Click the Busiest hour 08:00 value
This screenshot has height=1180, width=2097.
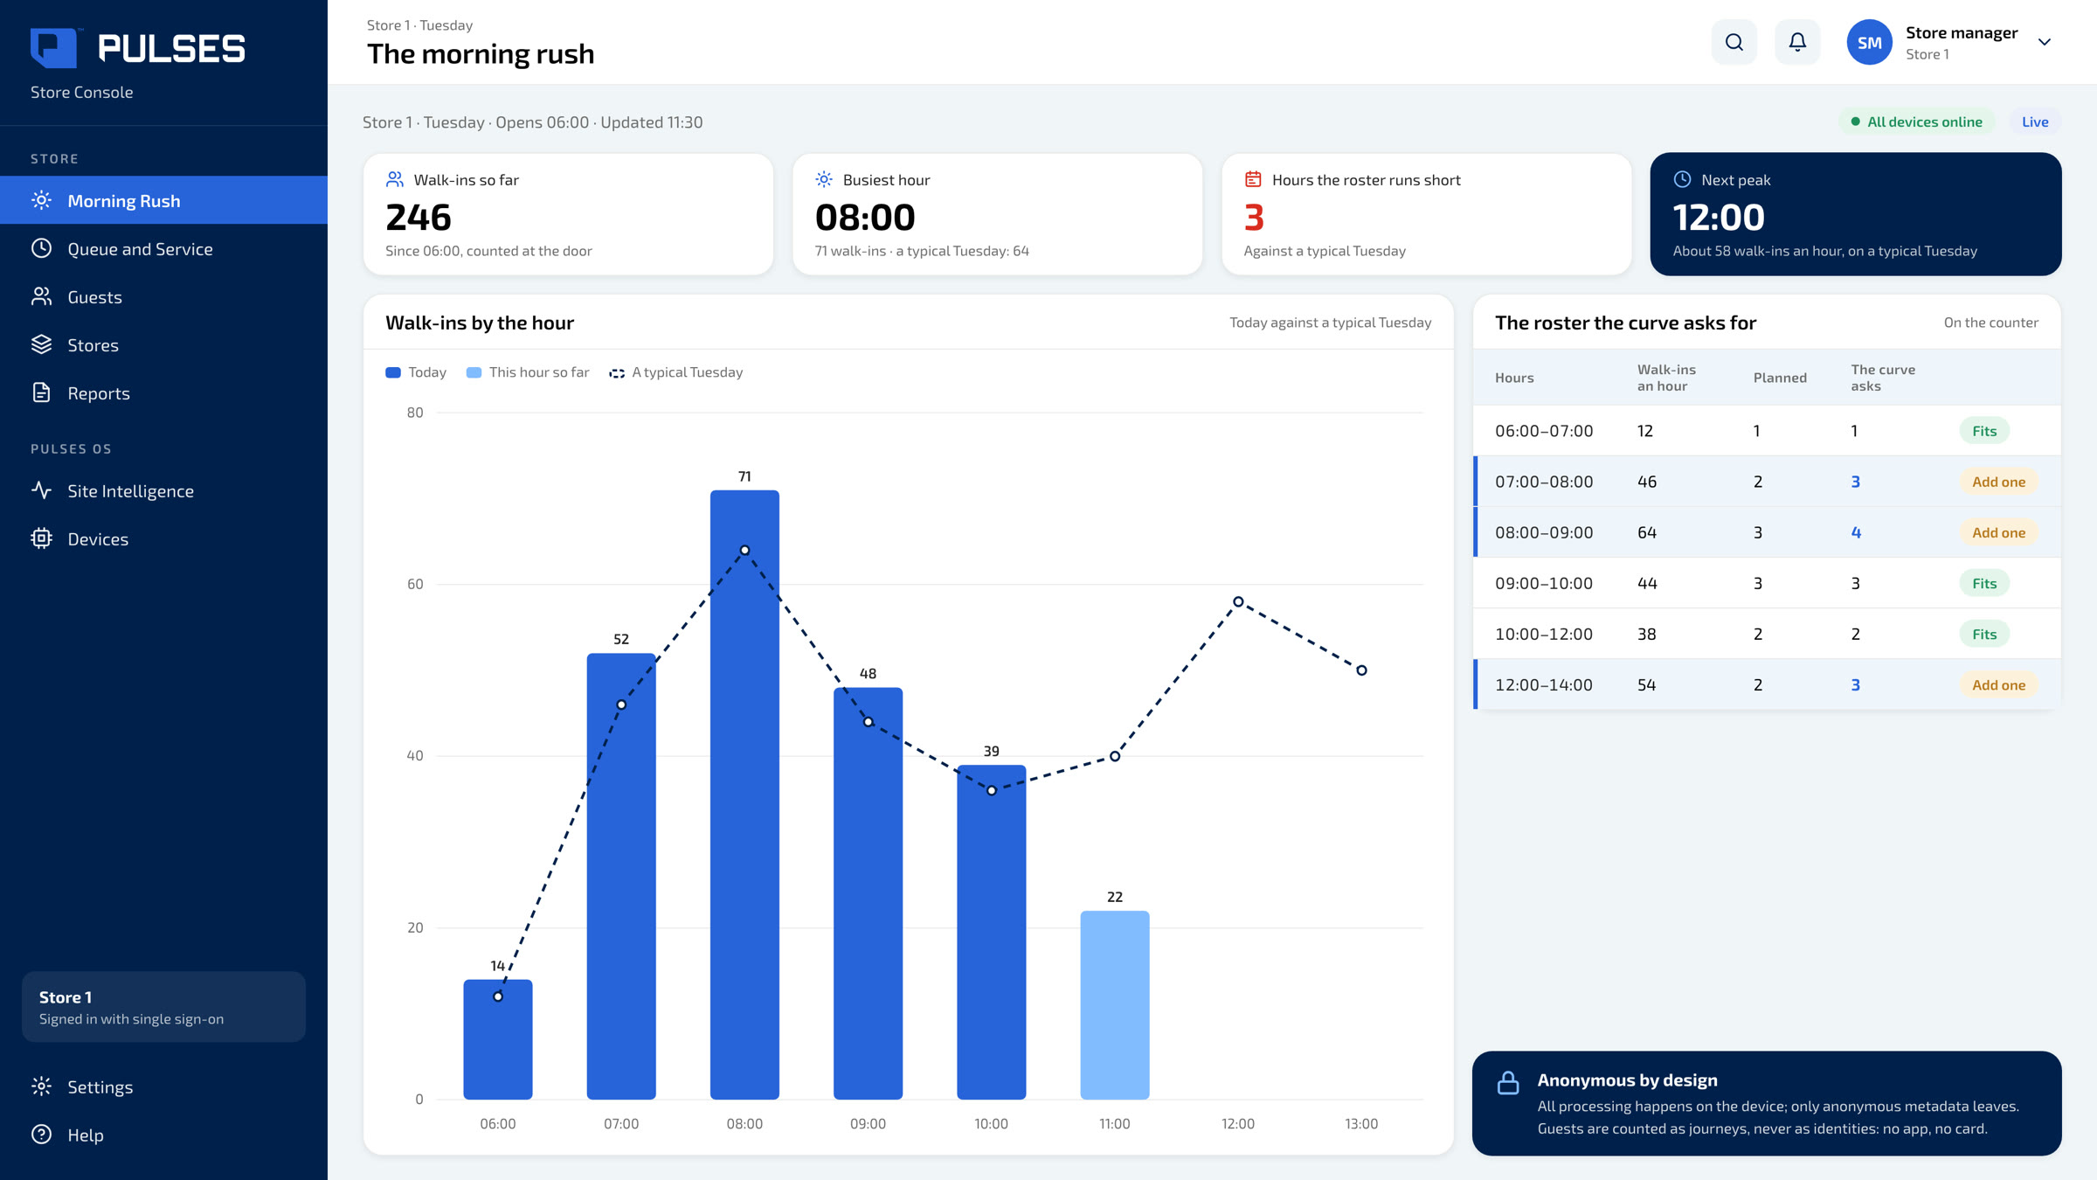coord(865,217)
